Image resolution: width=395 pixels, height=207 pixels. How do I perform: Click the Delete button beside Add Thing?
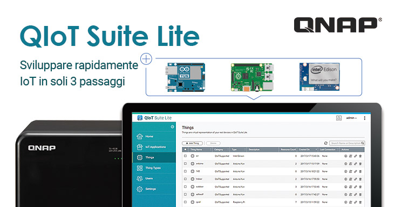coord(213,143)
